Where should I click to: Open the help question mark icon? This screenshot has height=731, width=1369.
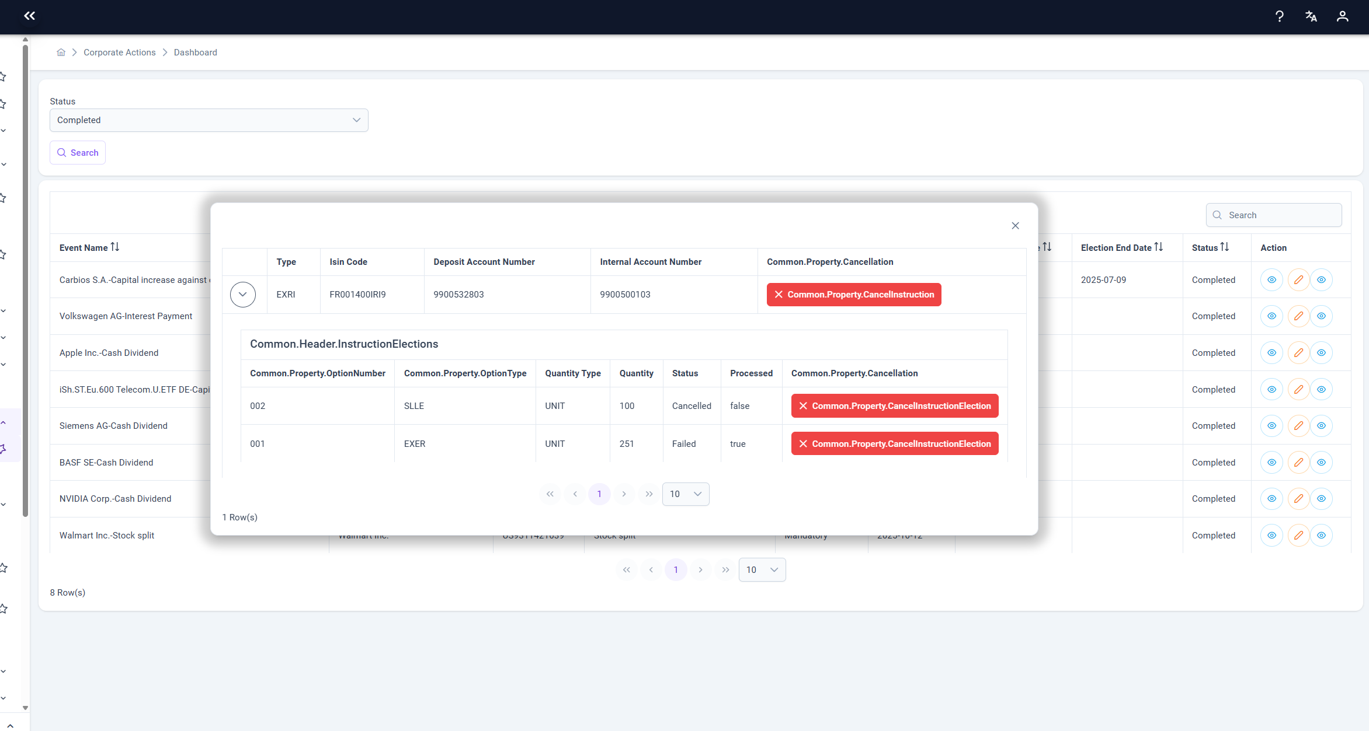coord(1280,16)
